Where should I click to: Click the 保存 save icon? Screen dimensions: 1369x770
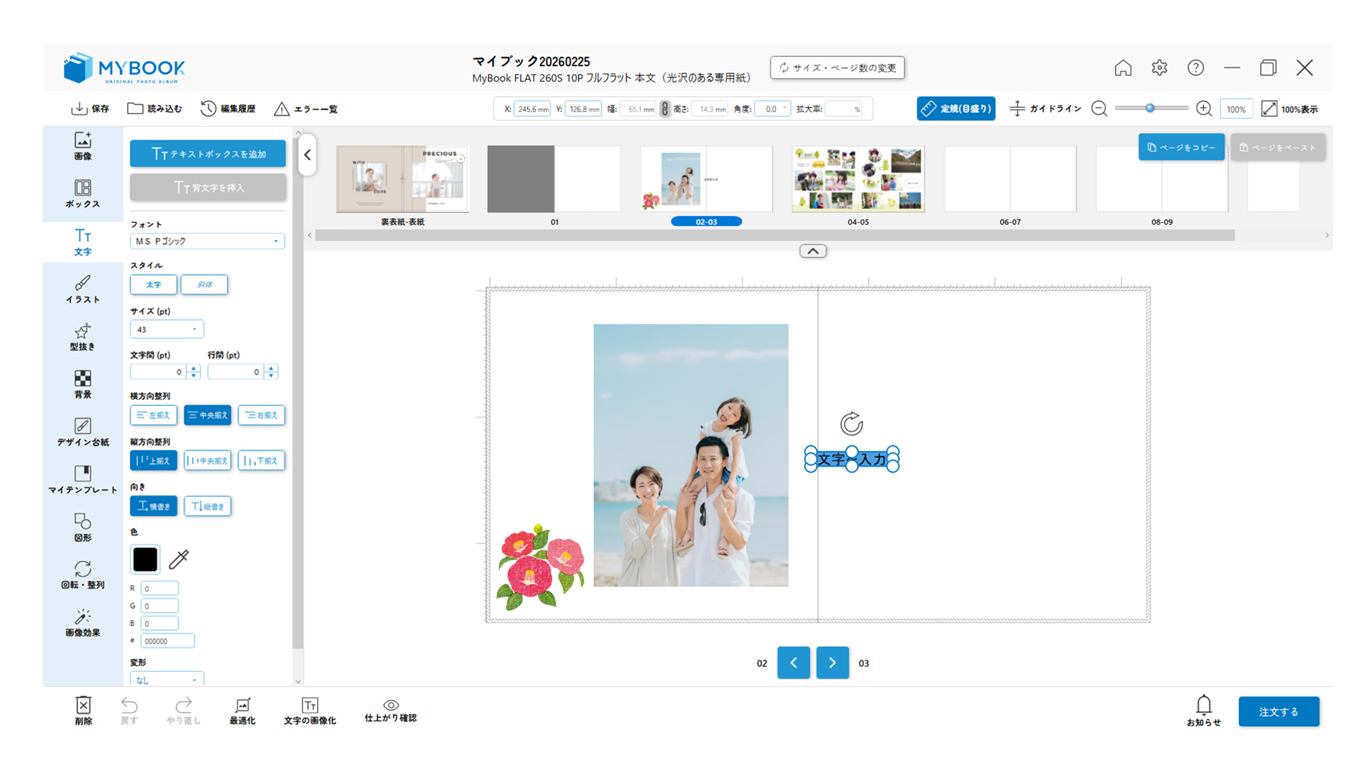[x=79, y=109]
